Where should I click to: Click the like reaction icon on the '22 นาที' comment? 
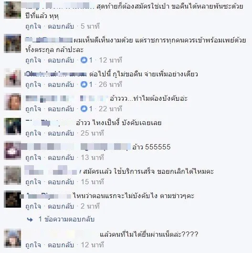[x=84, y=109]
